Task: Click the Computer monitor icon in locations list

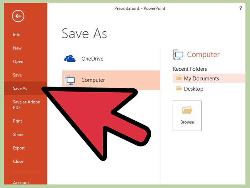Action: [70, 80]
